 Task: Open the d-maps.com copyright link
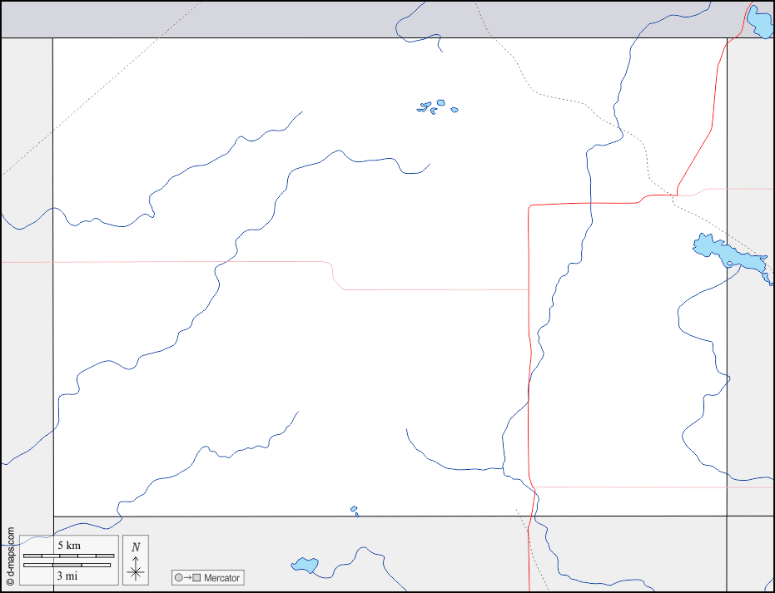point(10,556)
